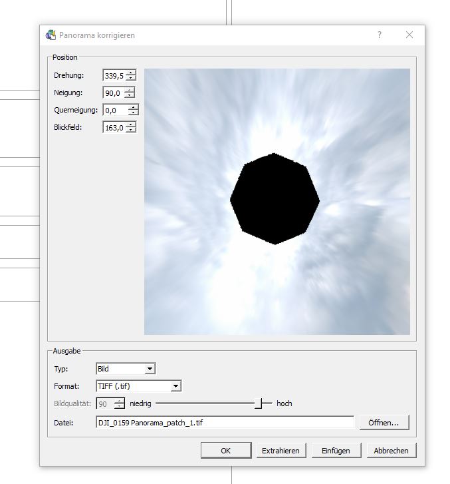Decrease the Drehung value with down arrow

click(130, 79)
